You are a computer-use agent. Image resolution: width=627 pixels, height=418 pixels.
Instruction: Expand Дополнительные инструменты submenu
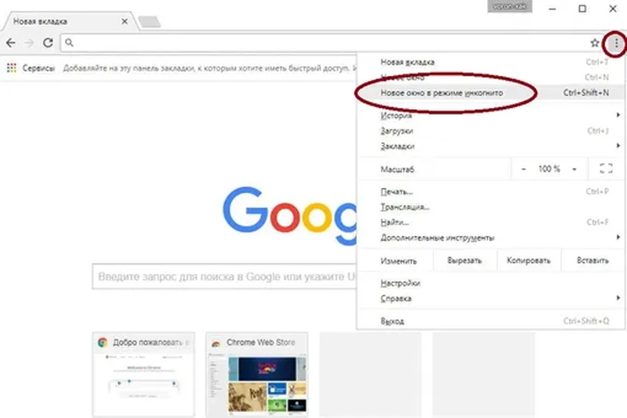point(437,237)
